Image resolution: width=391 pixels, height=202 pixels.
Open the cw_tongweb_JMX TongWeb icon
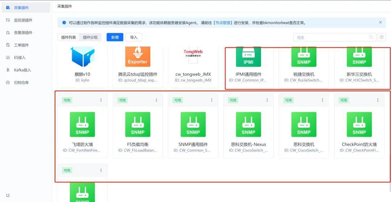coord(193,55)
